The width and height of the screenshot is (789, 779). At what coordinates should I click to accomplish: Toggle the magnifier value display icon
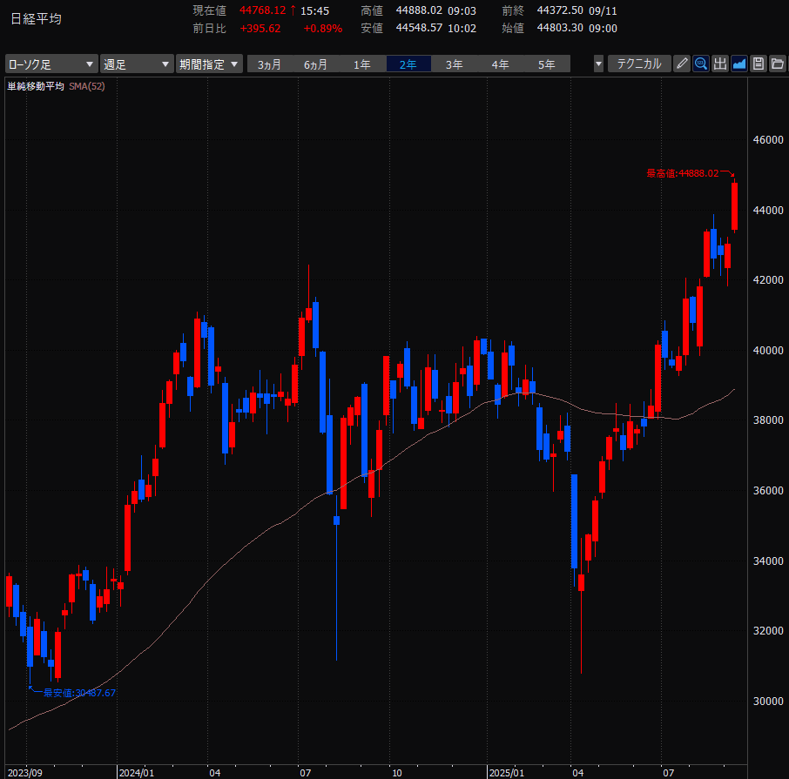(x=701, y=64)
